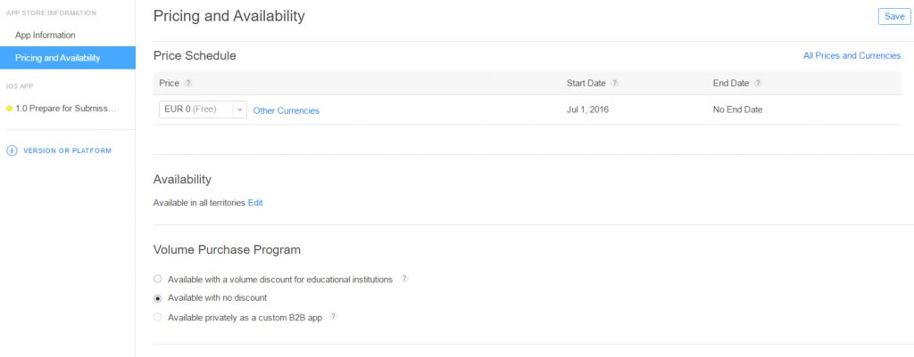Select Available with no discount option
914x357 pixels.
tap(158, 298)
